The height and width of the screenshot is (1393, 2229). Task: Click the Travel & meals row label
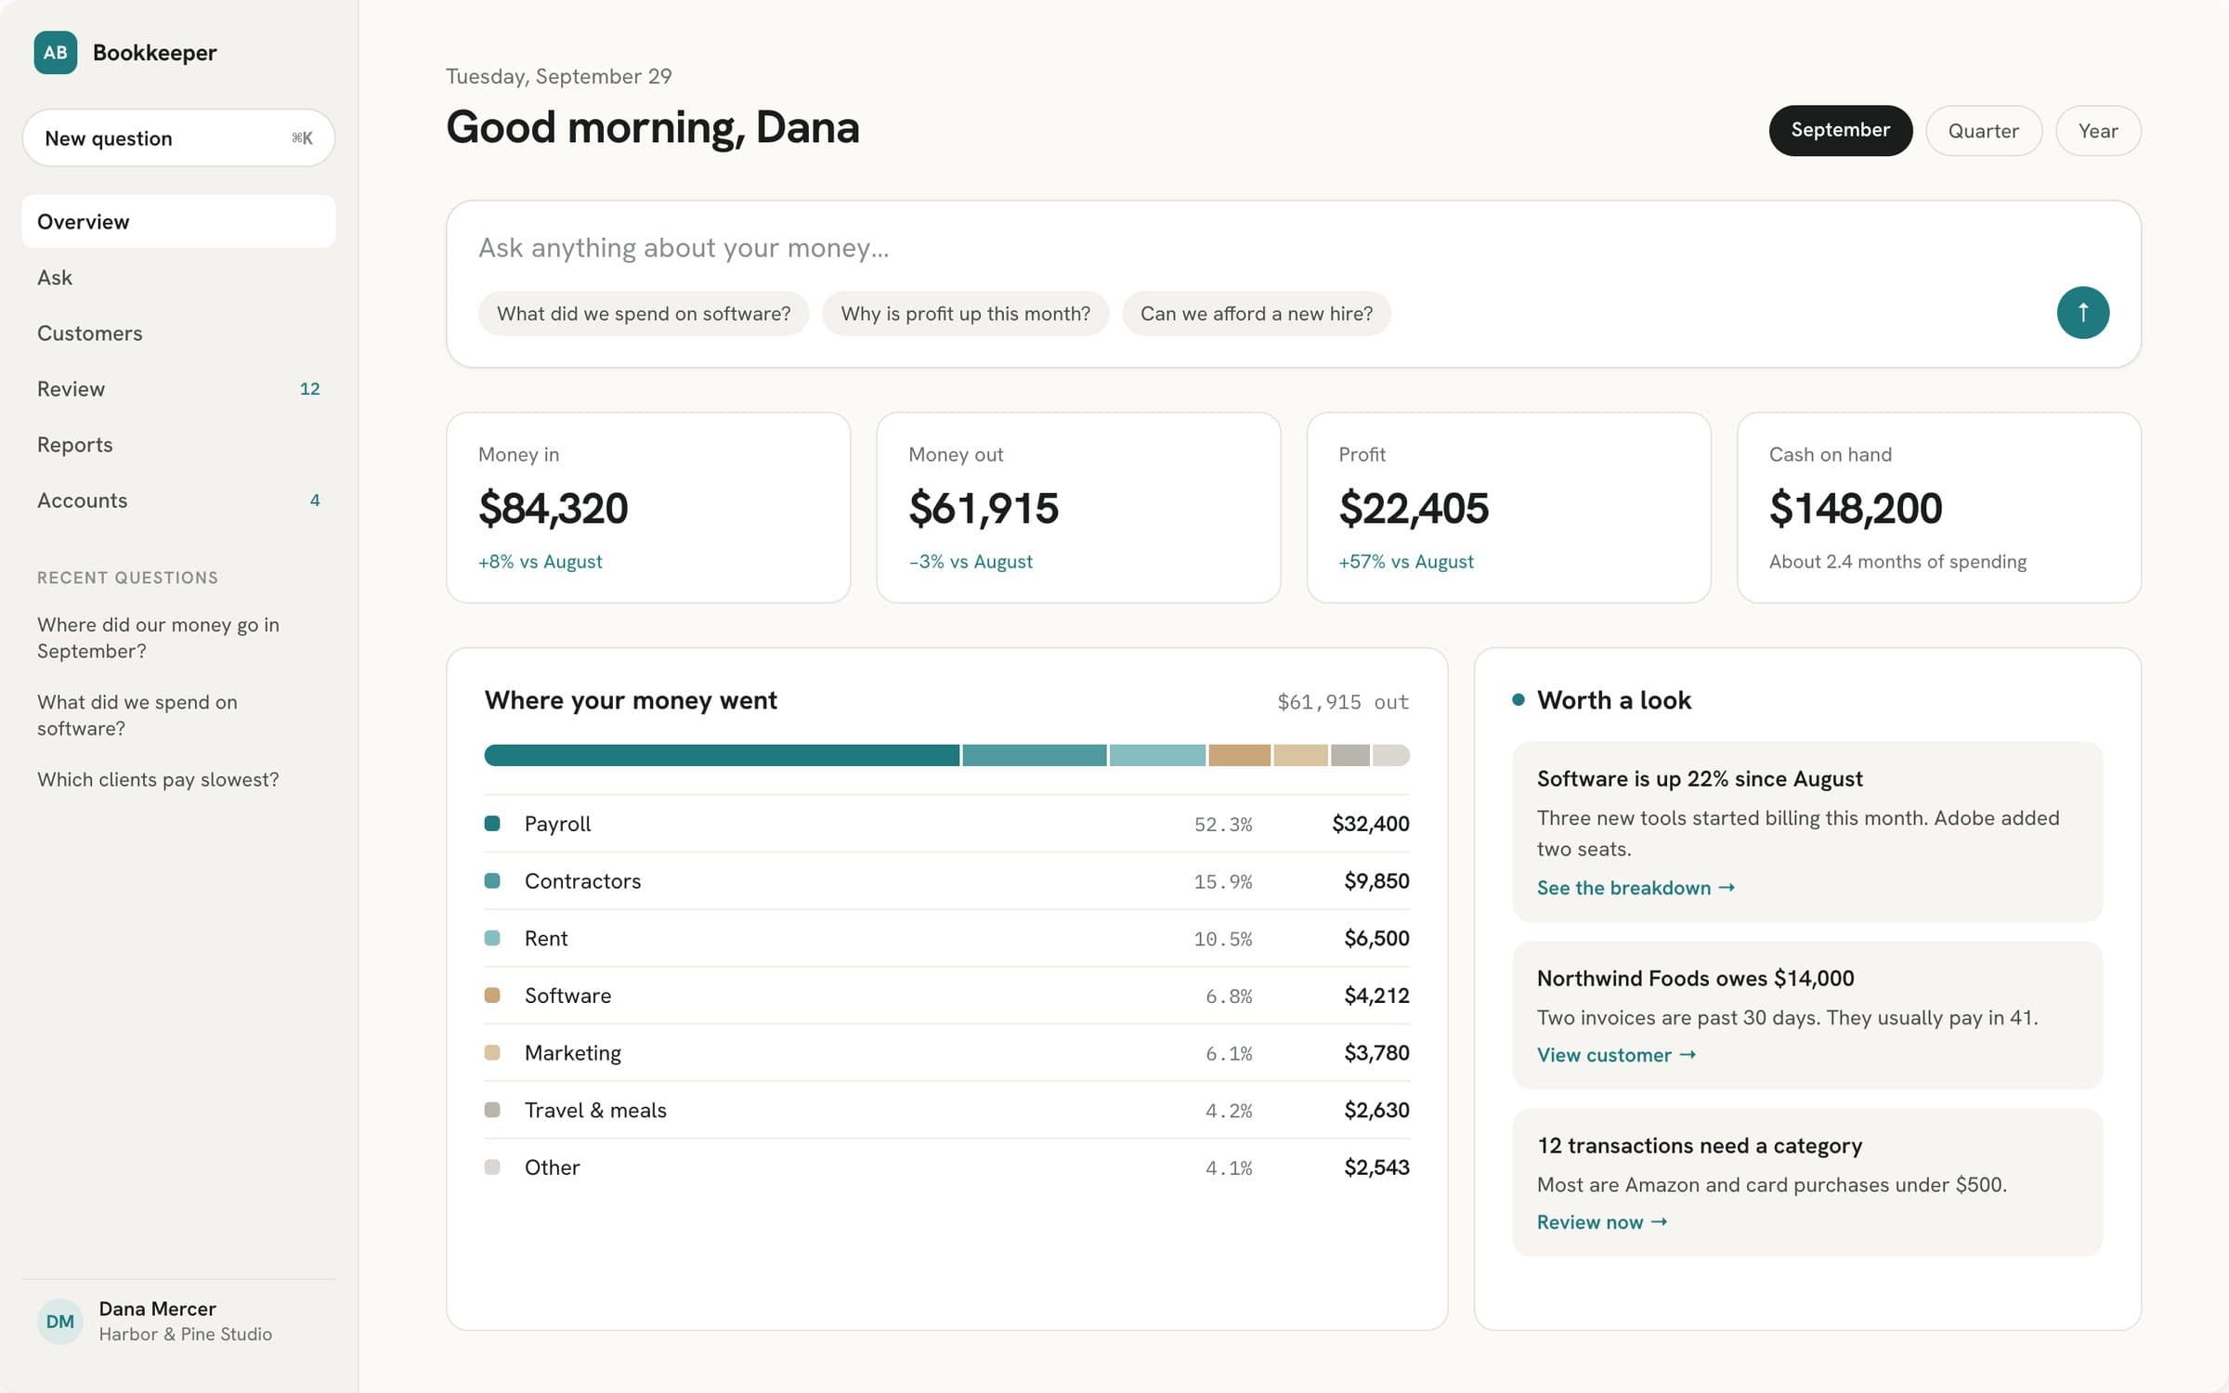[595, 1110]
